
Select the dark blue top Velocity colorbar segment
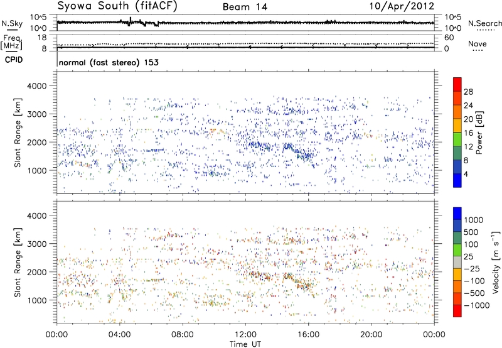pos(457,214)
